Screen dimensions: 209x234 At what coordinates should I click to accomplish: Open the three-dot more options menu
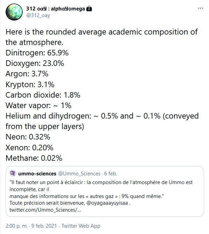201,8
